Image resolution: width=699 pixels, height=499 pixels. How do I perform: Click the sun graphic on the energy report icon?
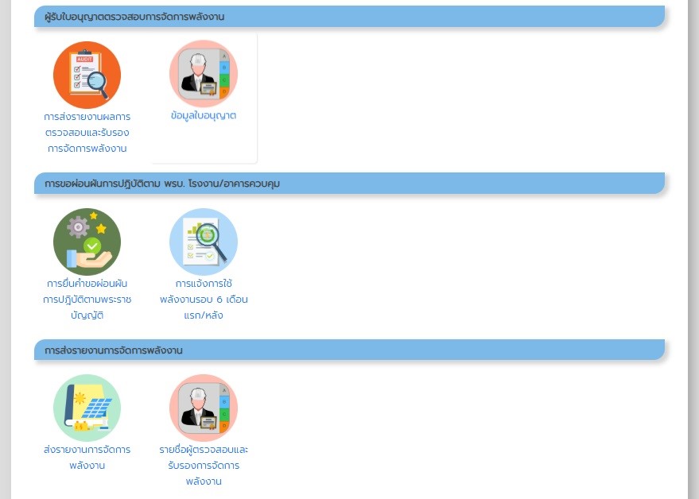[80, 396]
